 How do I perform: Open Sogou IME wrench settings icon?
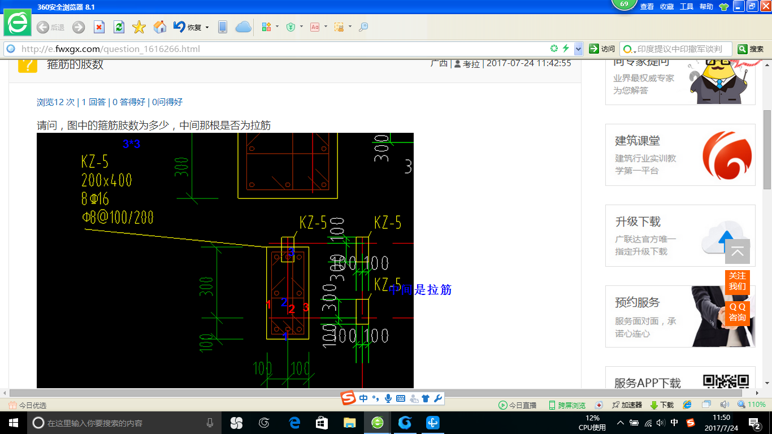pyautogui.click(x=437, y=398)
